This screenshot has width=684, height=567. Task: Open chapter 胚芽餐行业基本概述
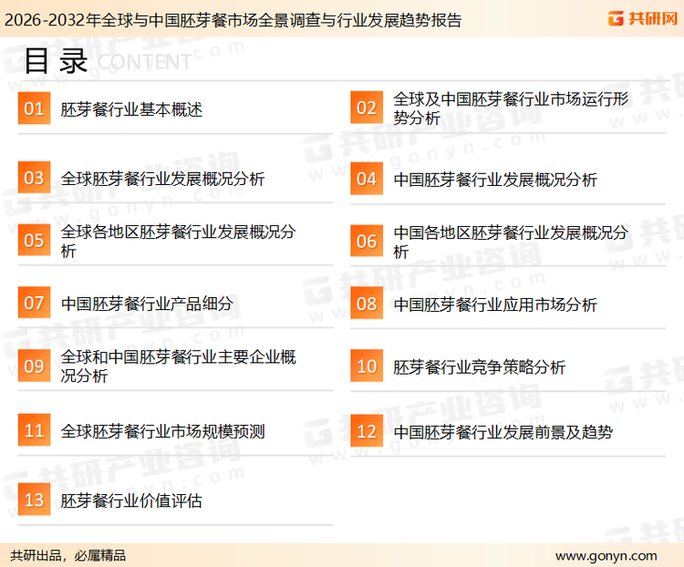click(131, 110)
